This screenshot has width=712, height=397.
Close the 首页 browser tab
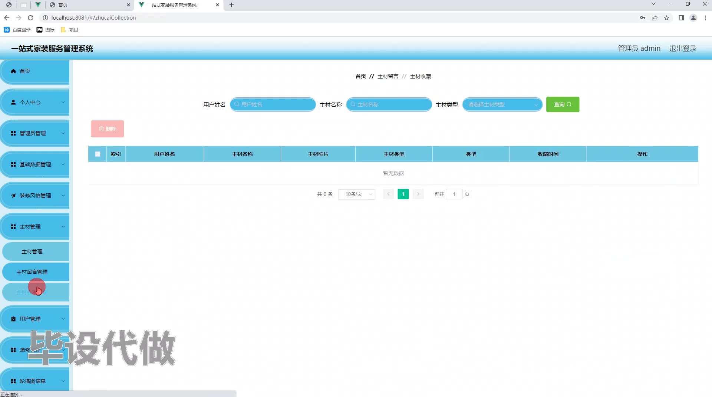[128, 5]
